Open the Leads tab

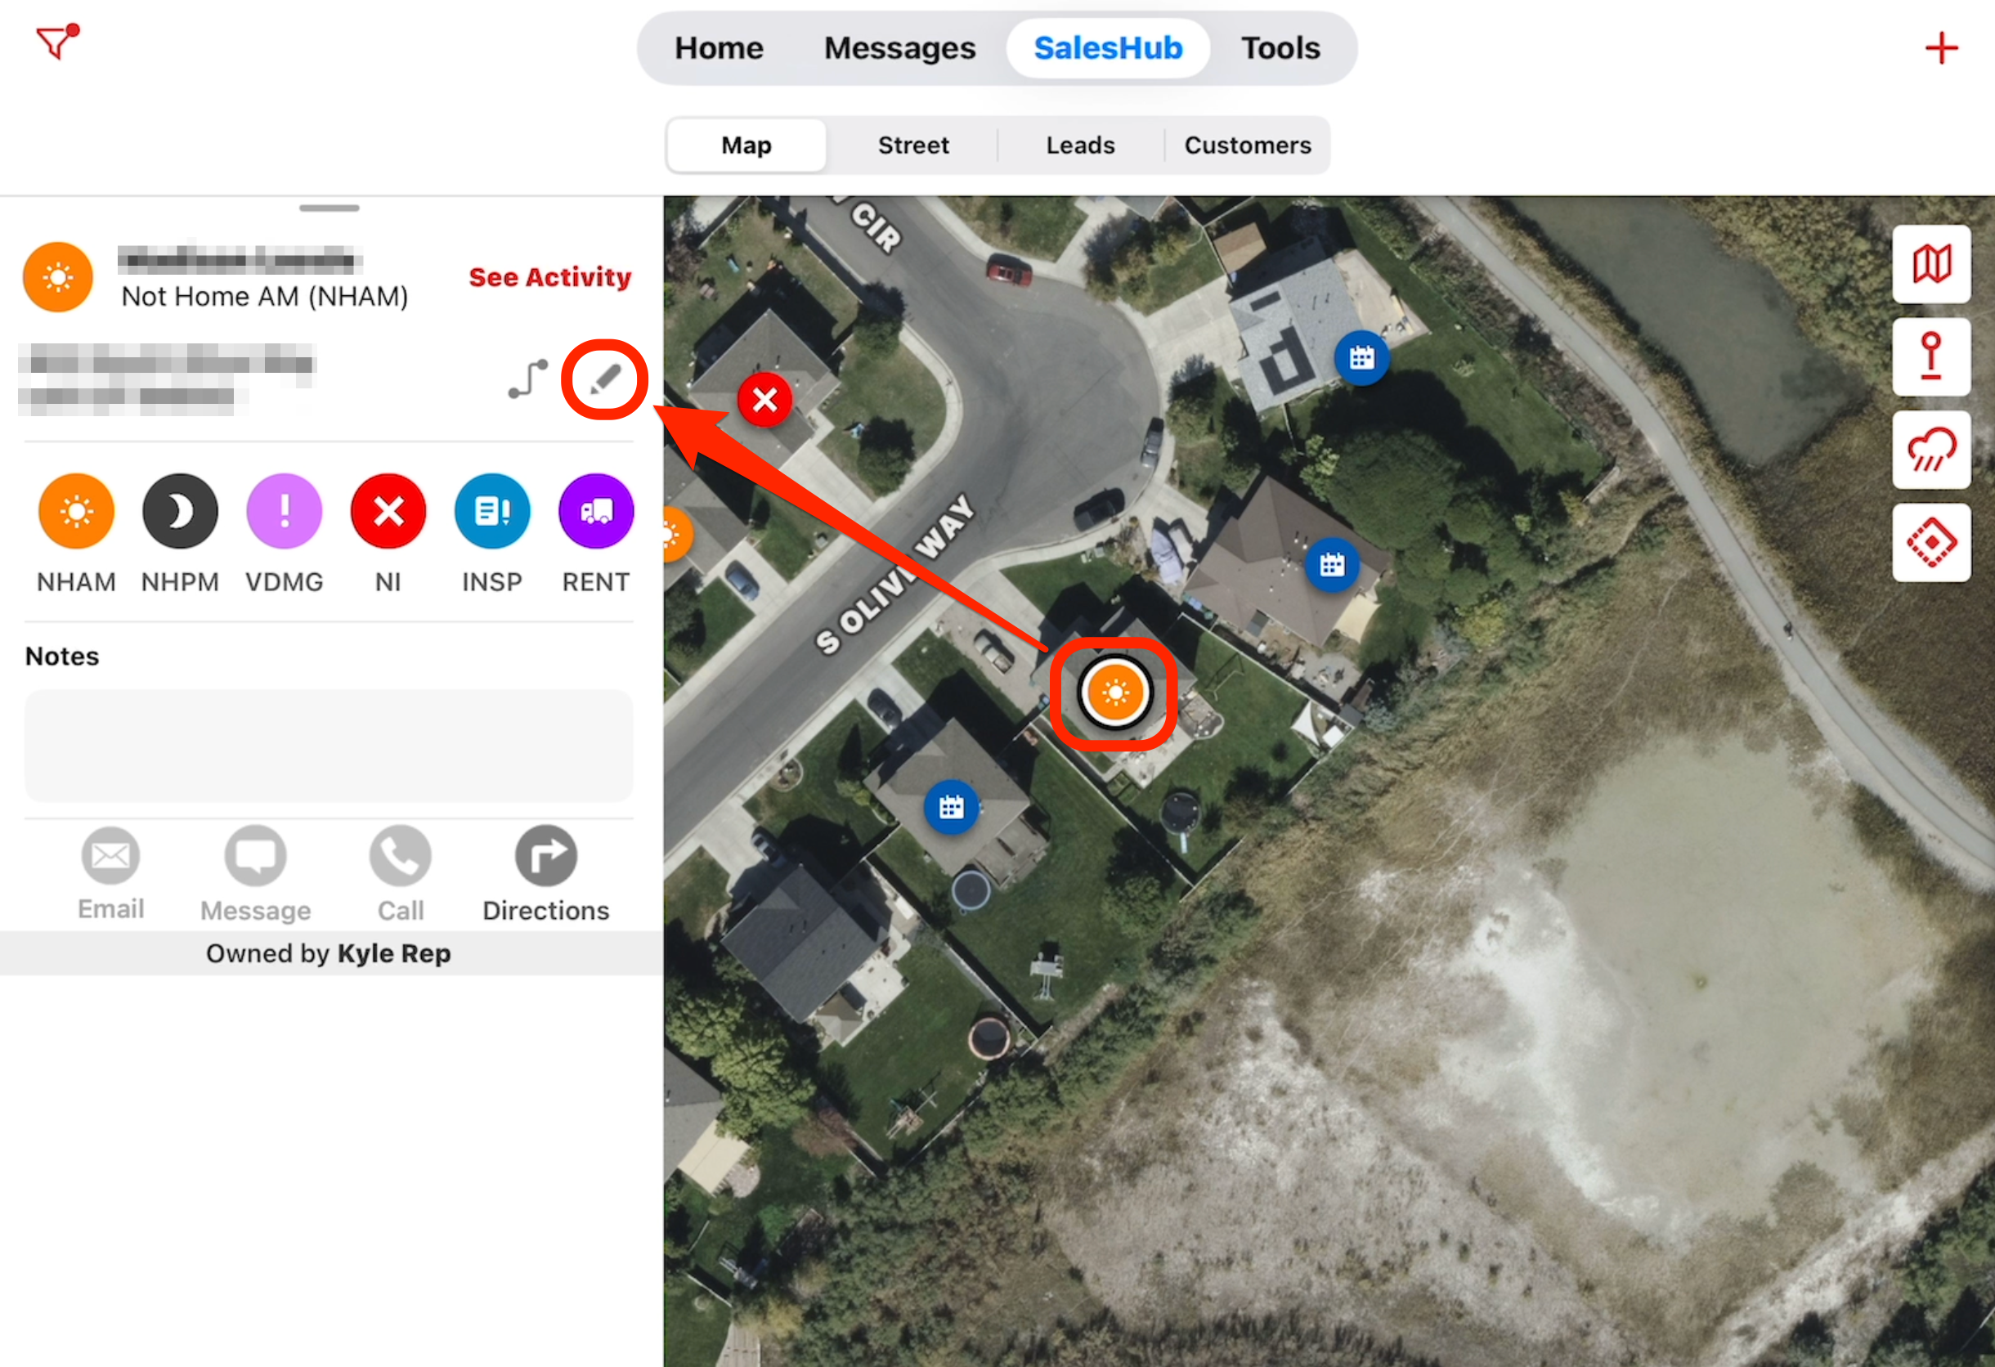1080,145
